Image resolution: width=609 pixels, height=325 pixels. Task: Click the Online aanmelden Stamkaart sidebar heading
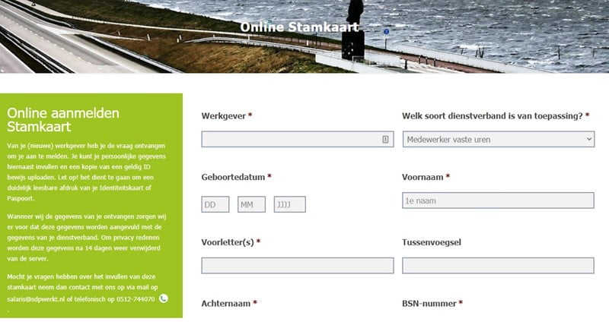(63, 119)
